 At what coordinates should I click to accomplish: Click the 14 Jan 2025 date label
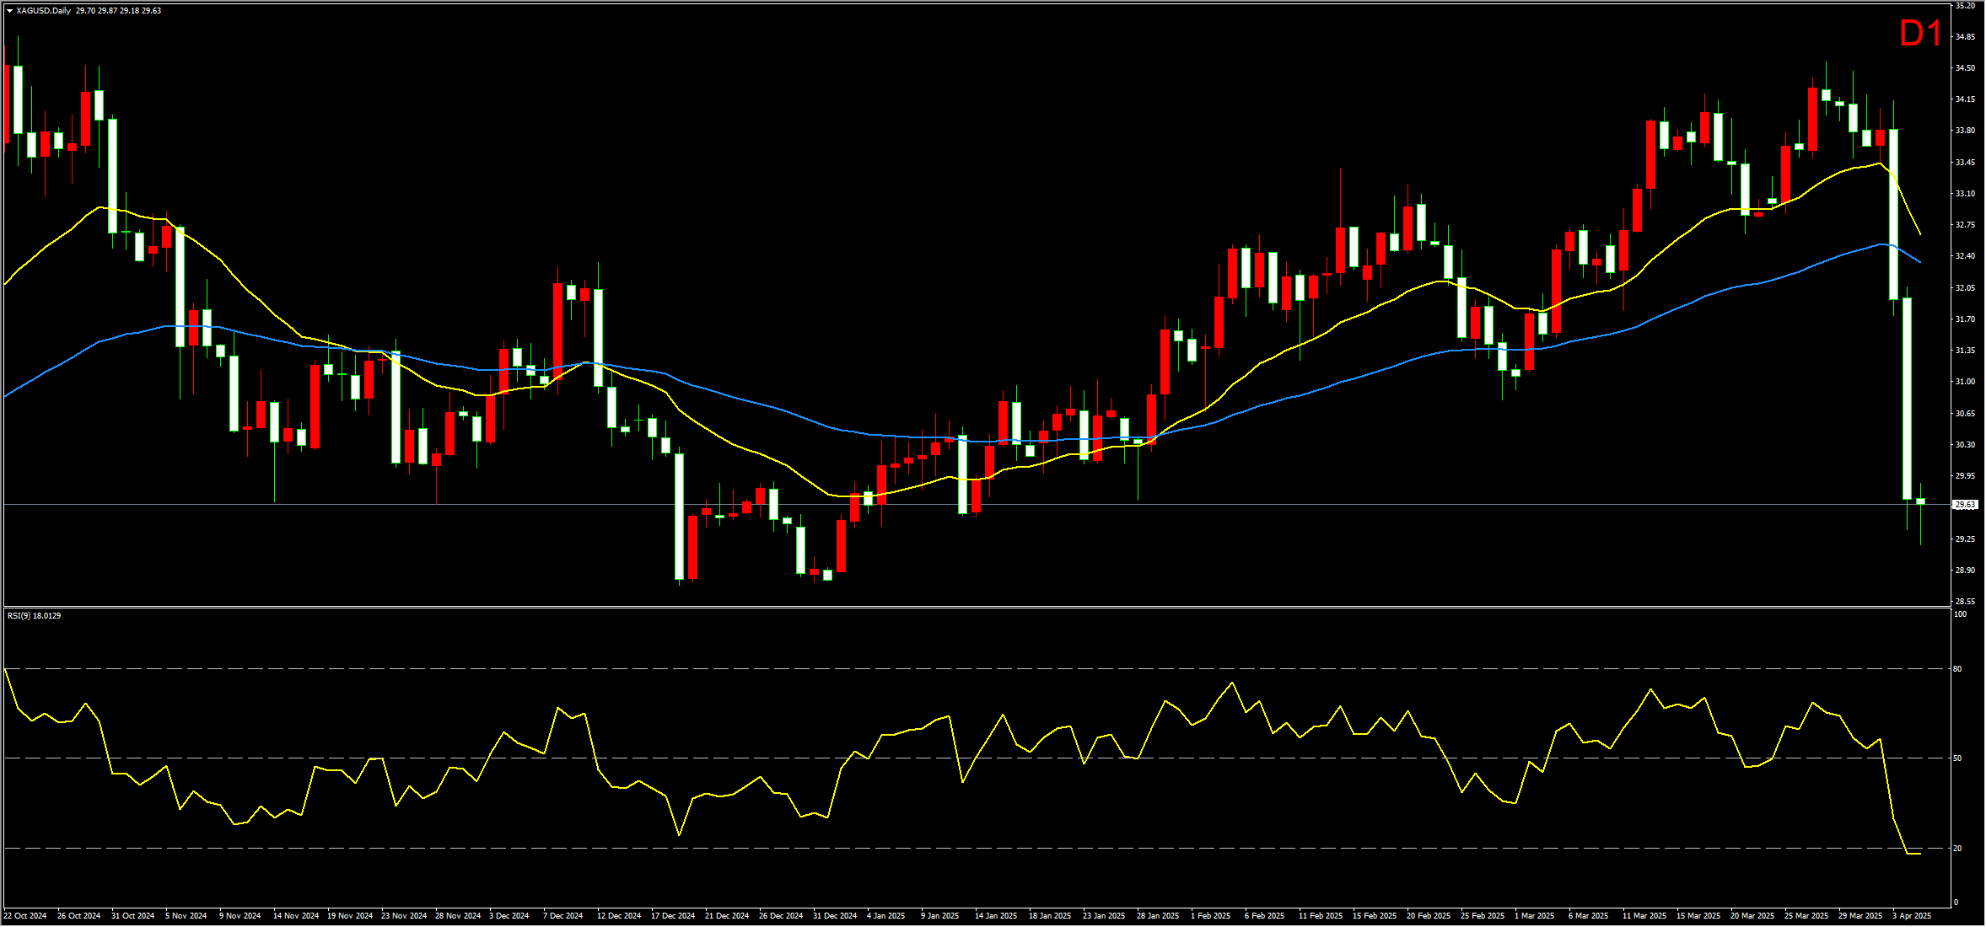pos(995,916)
